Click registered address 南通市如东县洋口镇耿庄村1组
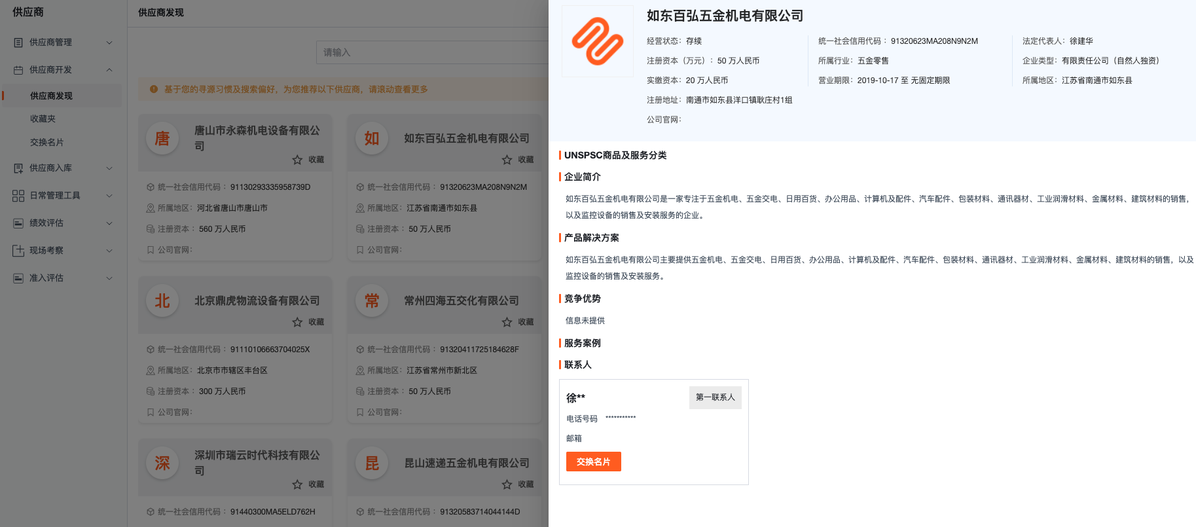 coord(739,100)
